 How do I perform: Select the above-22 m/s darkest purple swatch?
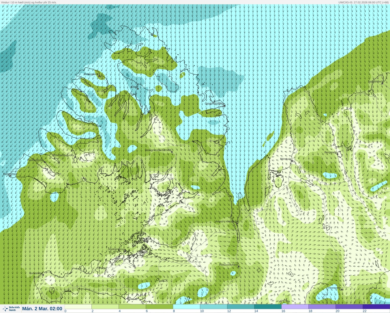pyautogui.click(x=376, y=307)
